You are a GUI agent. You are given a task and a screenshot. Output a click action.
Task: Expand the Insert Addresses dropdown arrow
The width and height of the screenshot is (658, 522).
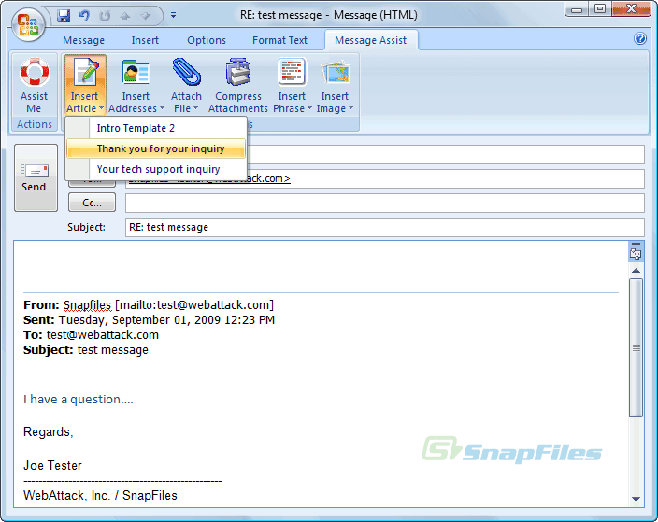162,108
